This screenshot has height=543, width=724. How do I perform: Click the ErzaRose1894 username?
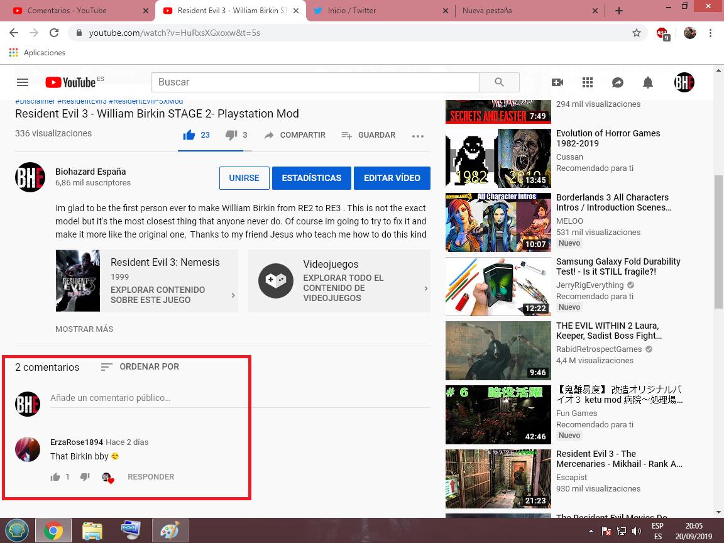pyautogui.click(x=77, y=442)
